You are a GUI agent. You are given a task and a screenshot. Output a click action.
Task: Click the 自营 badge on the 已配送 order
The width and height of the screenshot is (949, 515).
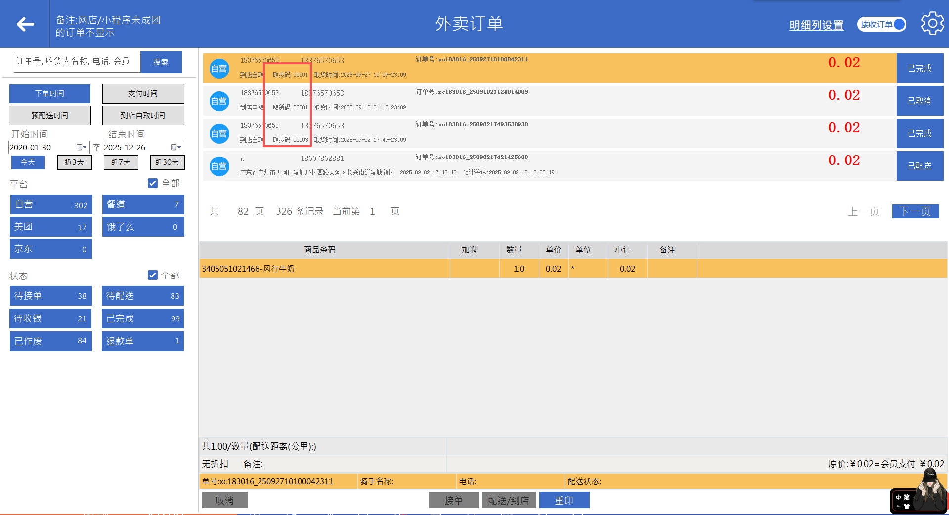219,166
